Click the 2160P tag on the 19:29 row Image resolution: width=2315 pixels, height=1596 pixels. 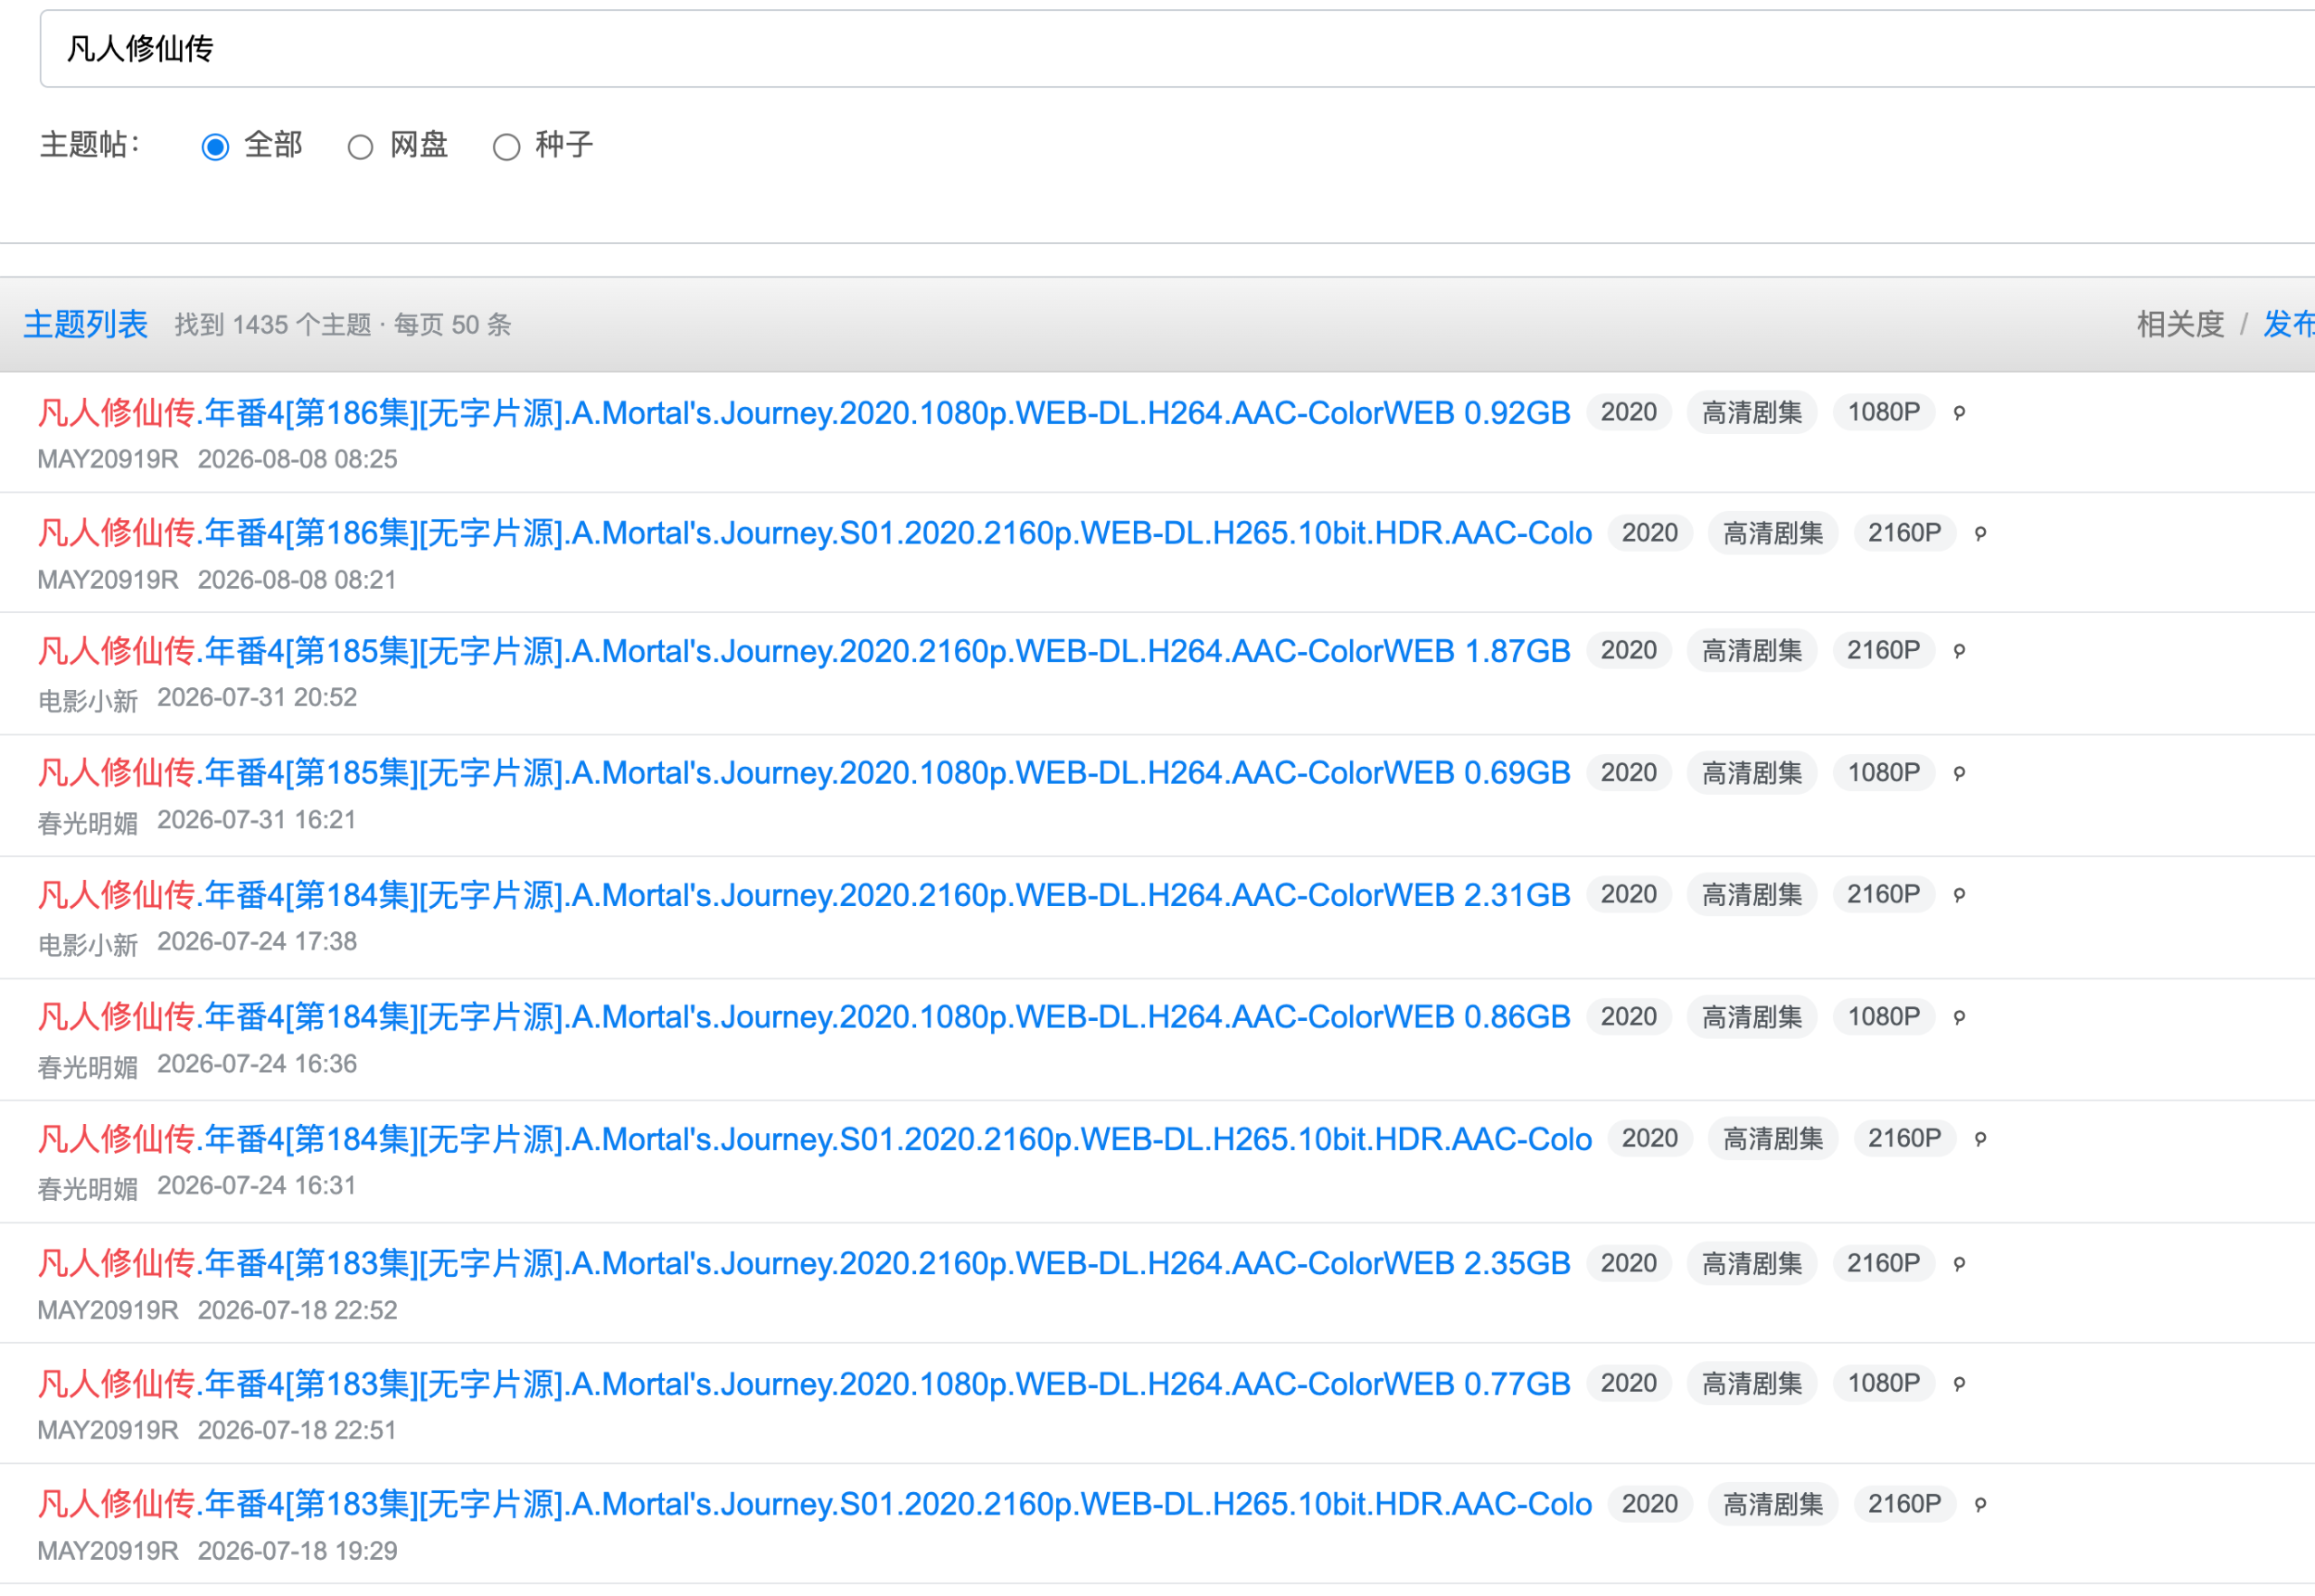(1904, 1504)
